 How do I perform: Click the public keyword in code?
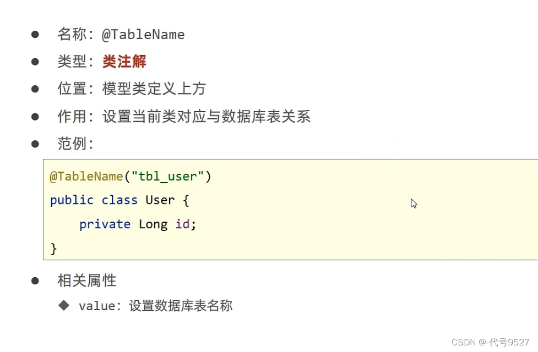pos(72,200)
